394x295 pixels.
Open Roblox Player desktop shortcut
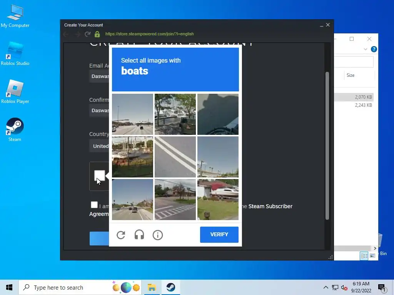[x=15, y=92]
